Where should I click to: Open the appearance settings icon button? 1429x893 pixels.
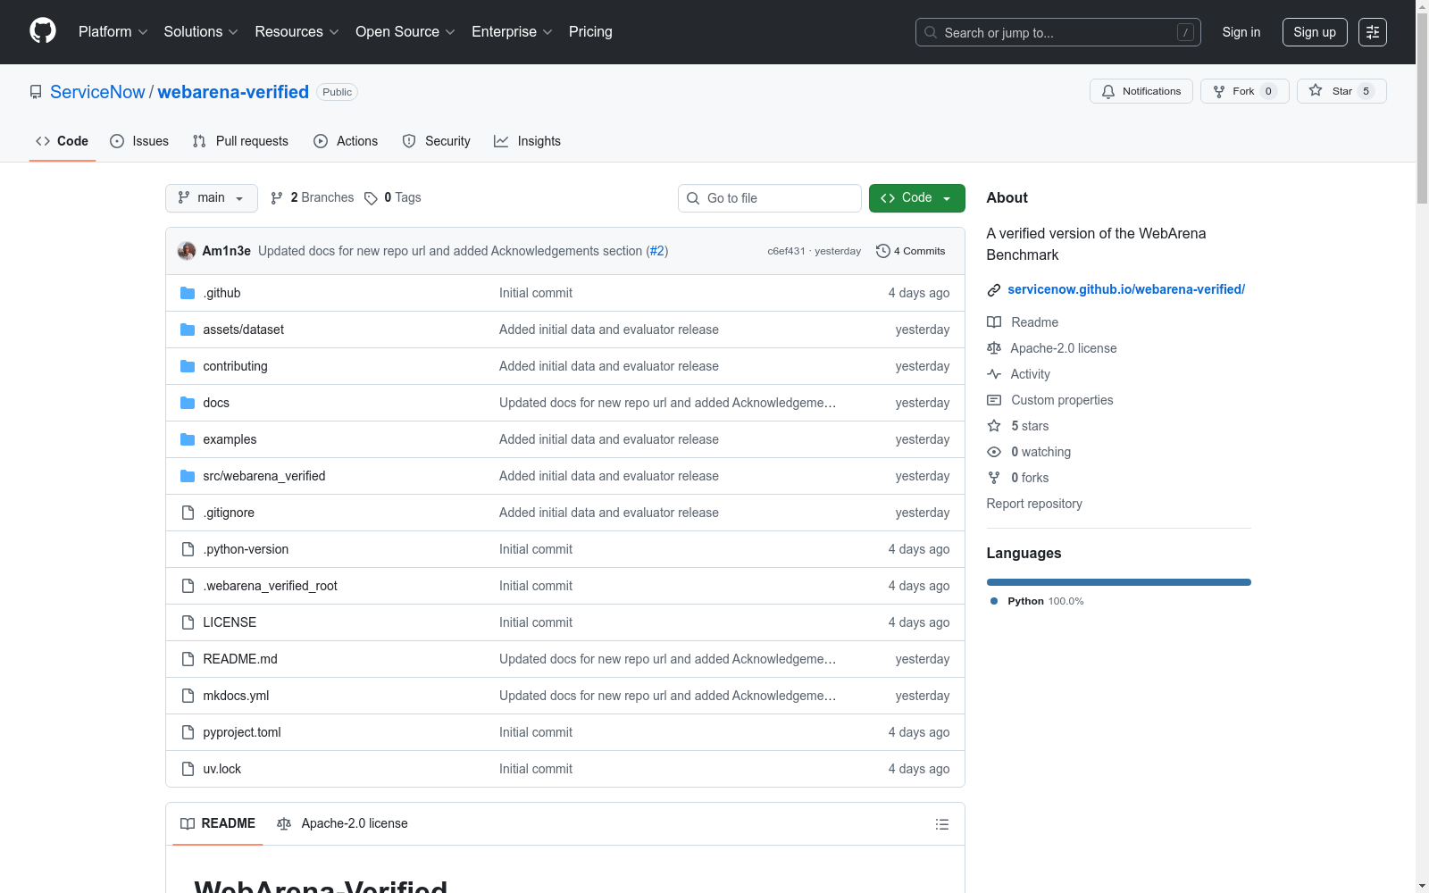pyautogui.click(x=1373, y=32)
